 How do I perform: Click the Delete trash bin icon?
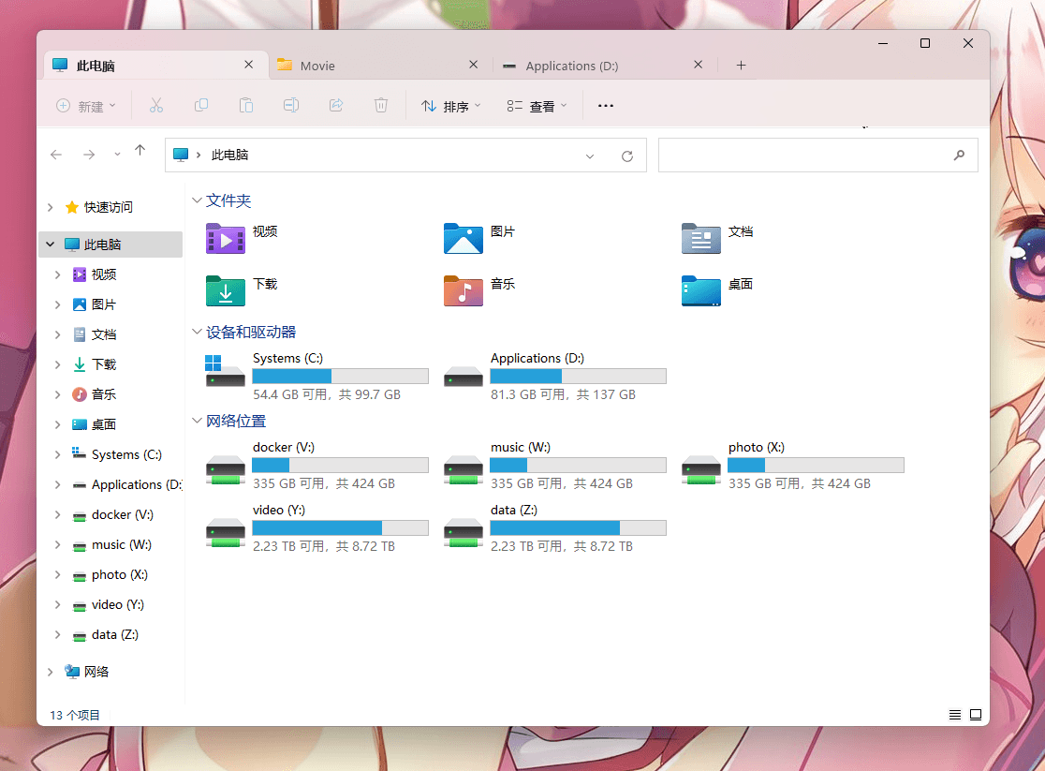(381, 106)
